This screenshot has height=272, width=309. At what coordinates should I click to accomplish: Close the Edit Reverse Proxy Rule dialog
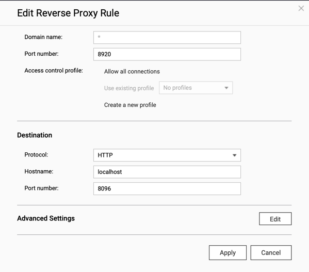tap(301, 8)
